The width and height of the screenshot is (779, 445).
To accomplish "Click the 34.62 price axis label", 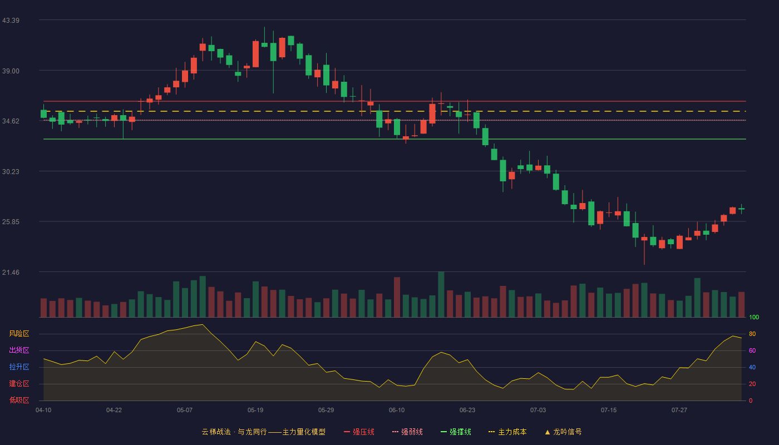I will click(x=11, y=121).
